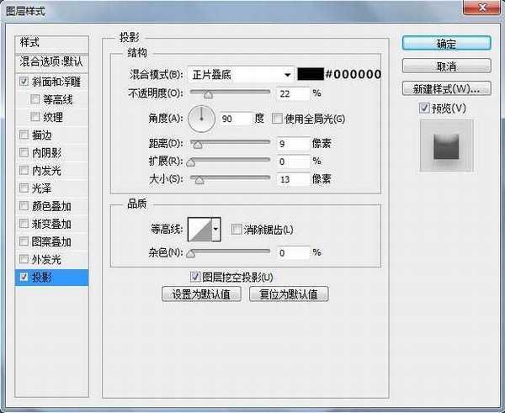The width and height of the screenshot is (505, 413).
Task: Enable the 使用全局光 checkbox
Action: click(277, 119)
